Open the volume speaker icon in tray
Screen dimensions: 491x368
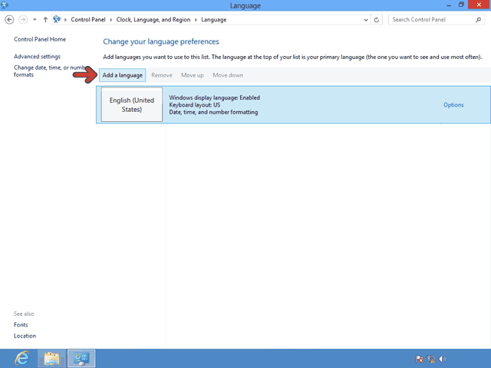point(442,359)
